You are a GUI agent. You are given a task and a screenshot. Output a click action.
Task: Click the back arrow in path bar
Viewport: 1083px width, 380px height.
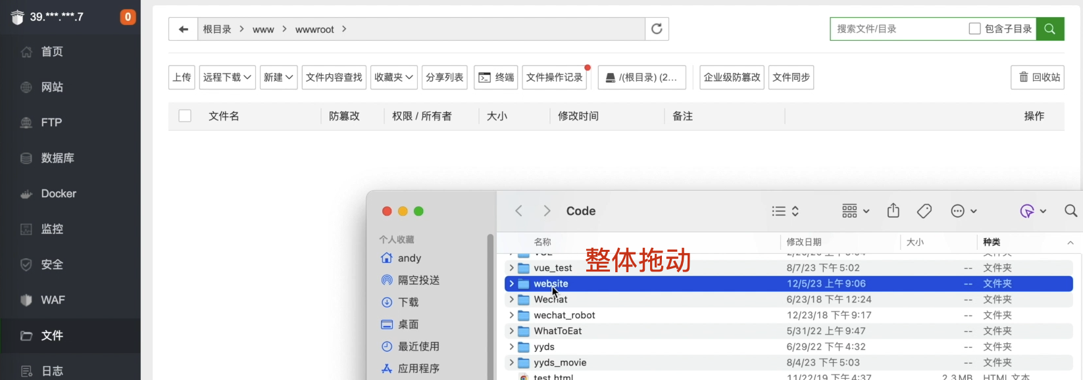pos(183,29)
